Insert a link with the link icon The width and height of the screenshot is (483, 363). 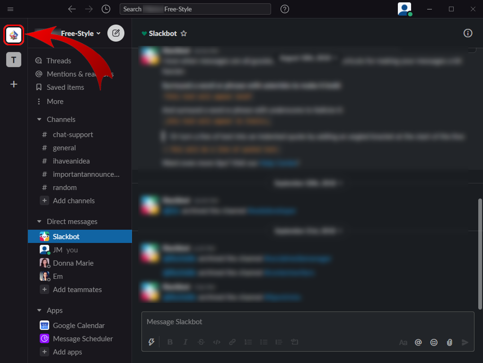(x=232, y=342)
